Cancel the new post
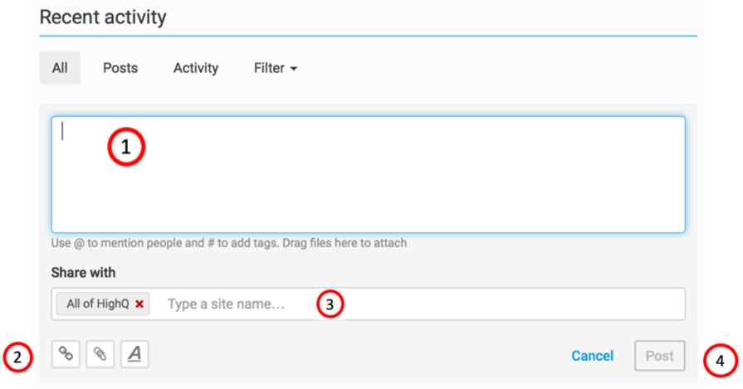 pyautogui.click(x=592, y=356)
